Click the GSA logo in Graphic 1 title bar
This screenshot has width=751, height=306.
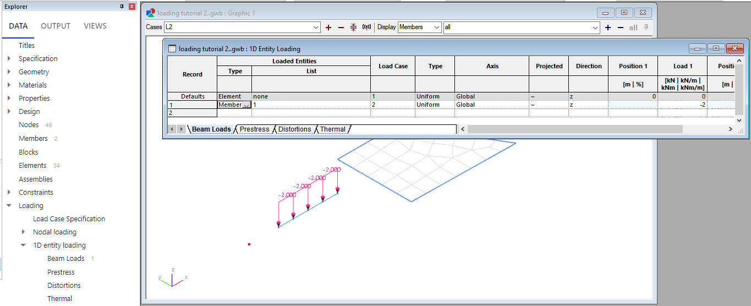tap(150, 12)
